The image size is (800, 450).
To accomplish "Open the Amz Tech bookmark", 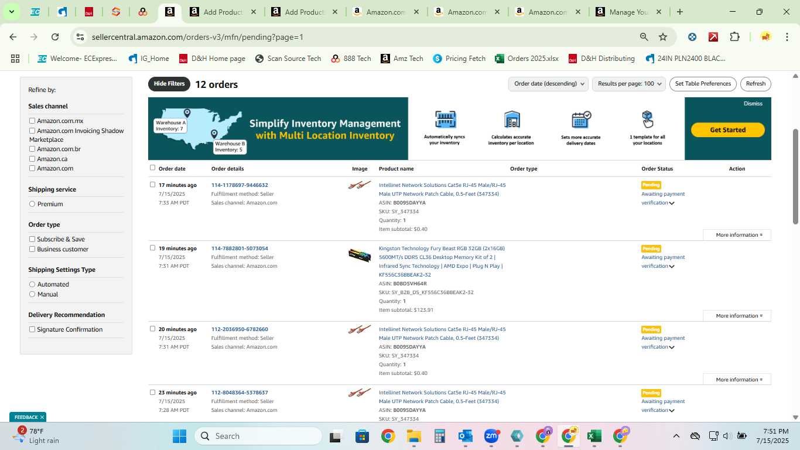I will 402,59.
